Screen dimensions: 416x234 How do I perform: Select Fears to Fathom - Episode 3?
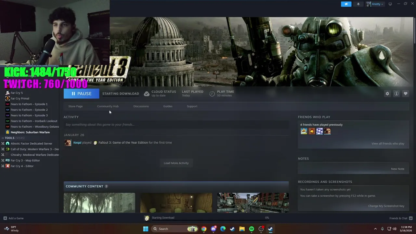[x=30, y=115]
